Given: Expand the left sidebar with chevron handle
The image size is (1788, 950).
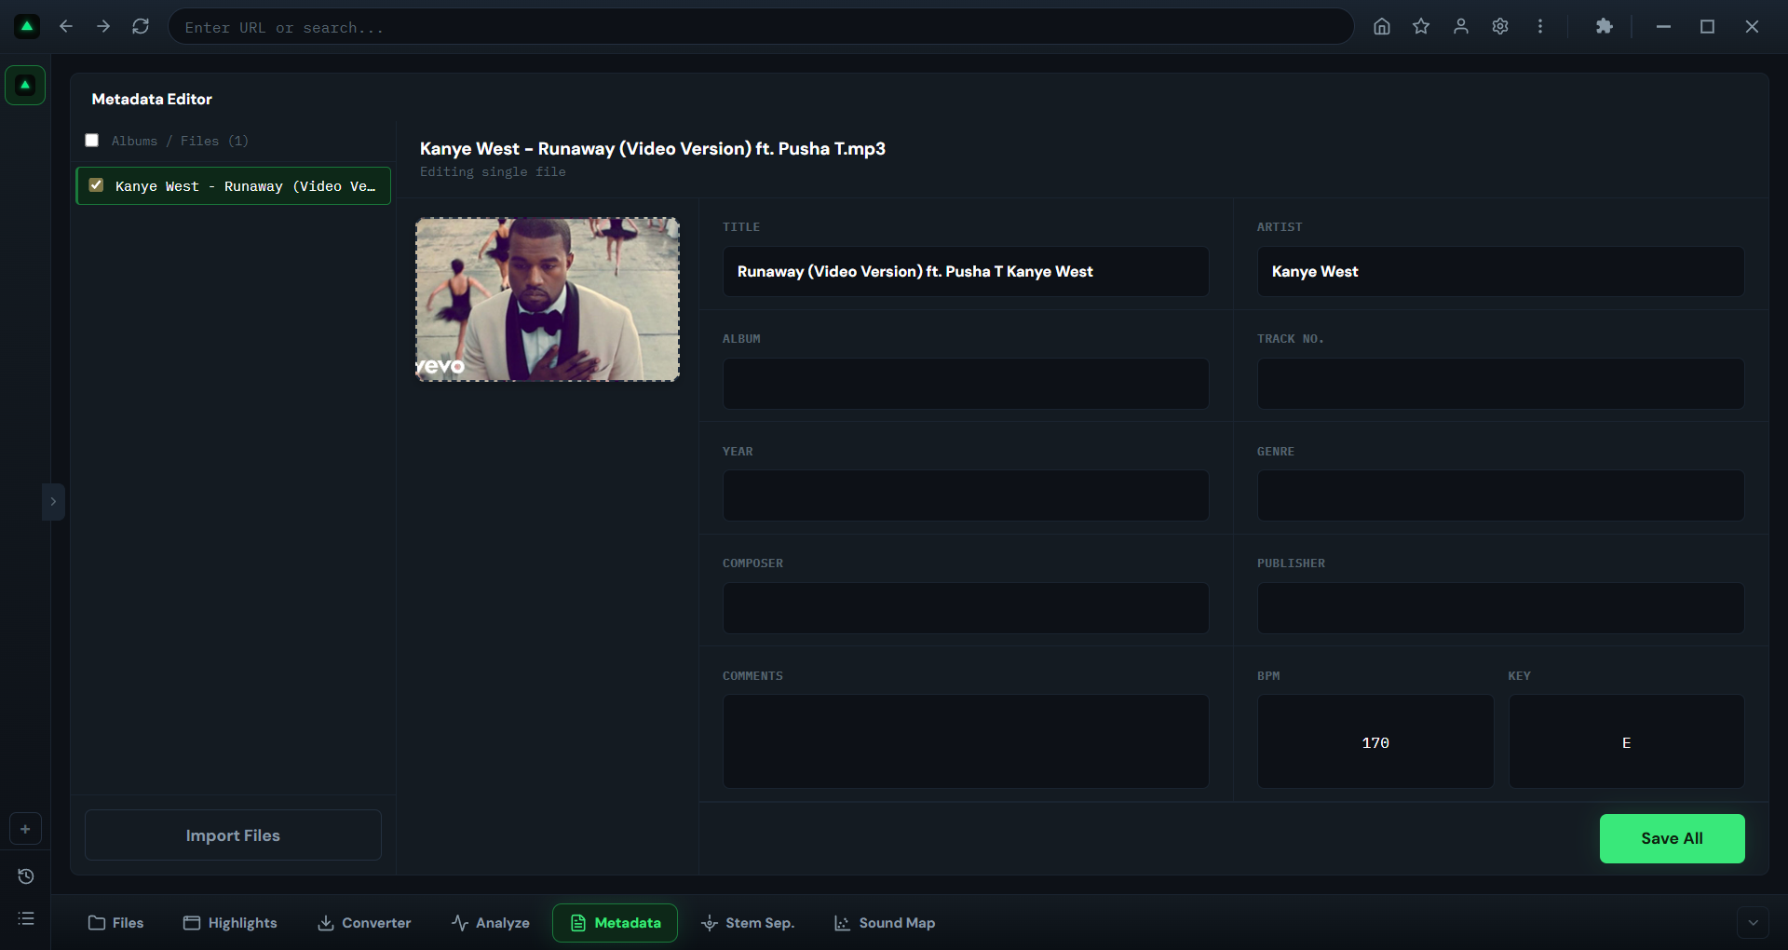Looking at the screenshot, I should (x=53, y=502).
